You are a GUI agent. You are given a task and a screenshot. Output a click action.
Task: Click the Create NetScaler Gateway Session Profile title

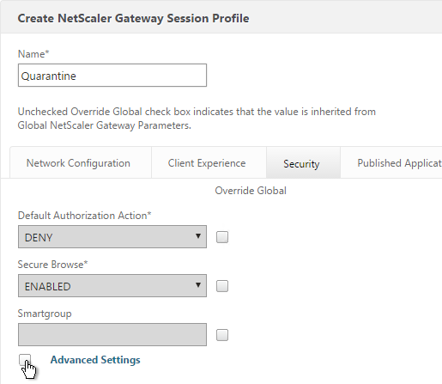[133, 18]
